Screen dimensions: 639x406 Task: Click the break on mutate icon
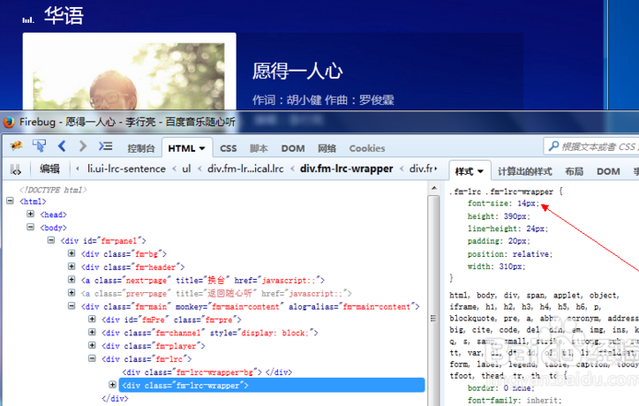(x=16, y=169)
